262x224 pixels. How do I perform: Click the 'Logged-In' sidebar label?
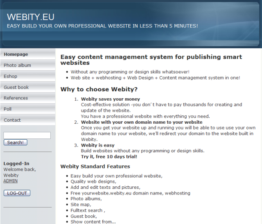coord(16,163)
